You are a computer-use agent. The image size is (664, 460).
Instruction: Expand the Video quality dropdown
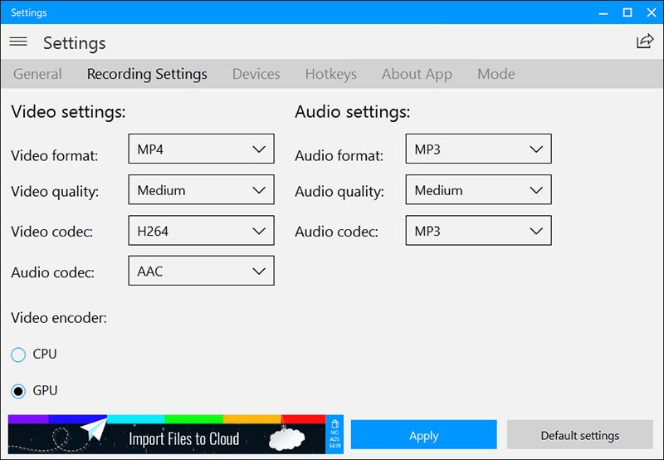201,190
